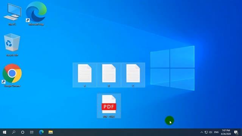Open taskbar search magnifier
This screenshot has width=242, height=136.
pos(14,132)
